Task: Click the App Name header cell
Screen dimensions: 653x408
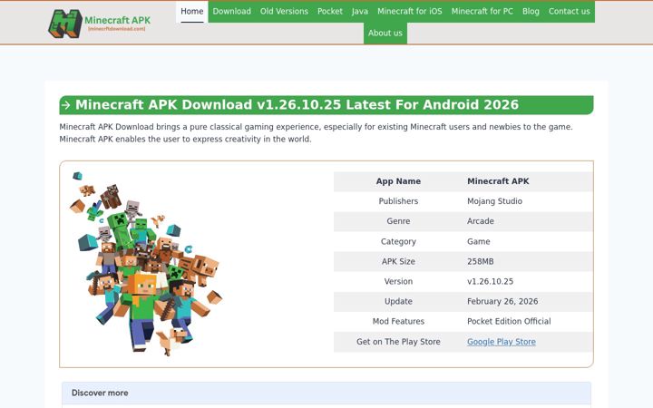Action: click(398, 181)
